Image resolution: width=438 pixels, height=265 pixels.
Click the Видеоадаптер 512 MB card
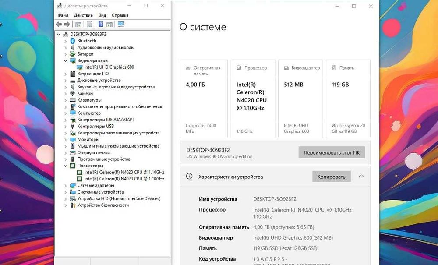[x=300, y=99]
